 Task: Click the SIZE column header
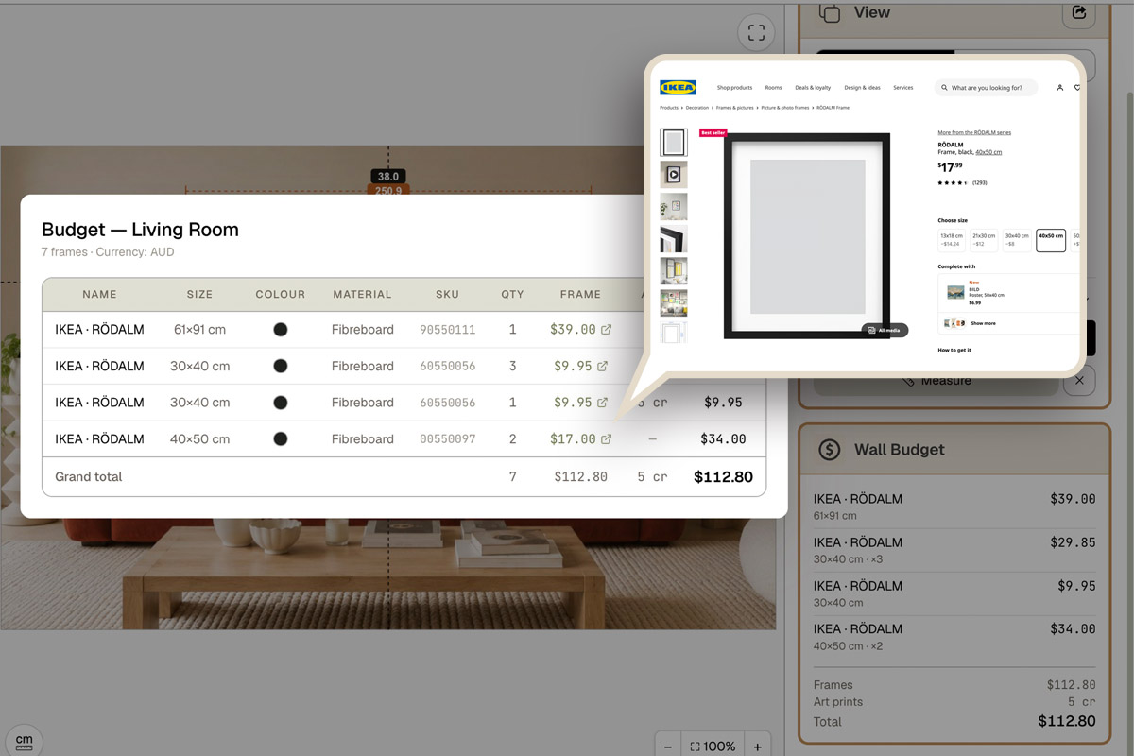(x=199, y=295)
